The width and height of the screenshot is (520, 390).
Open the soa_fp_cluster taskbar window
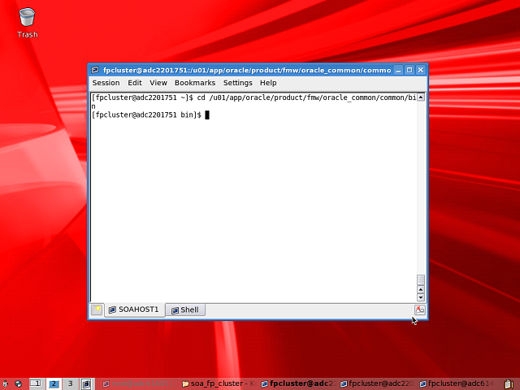[x=219, y=383]
